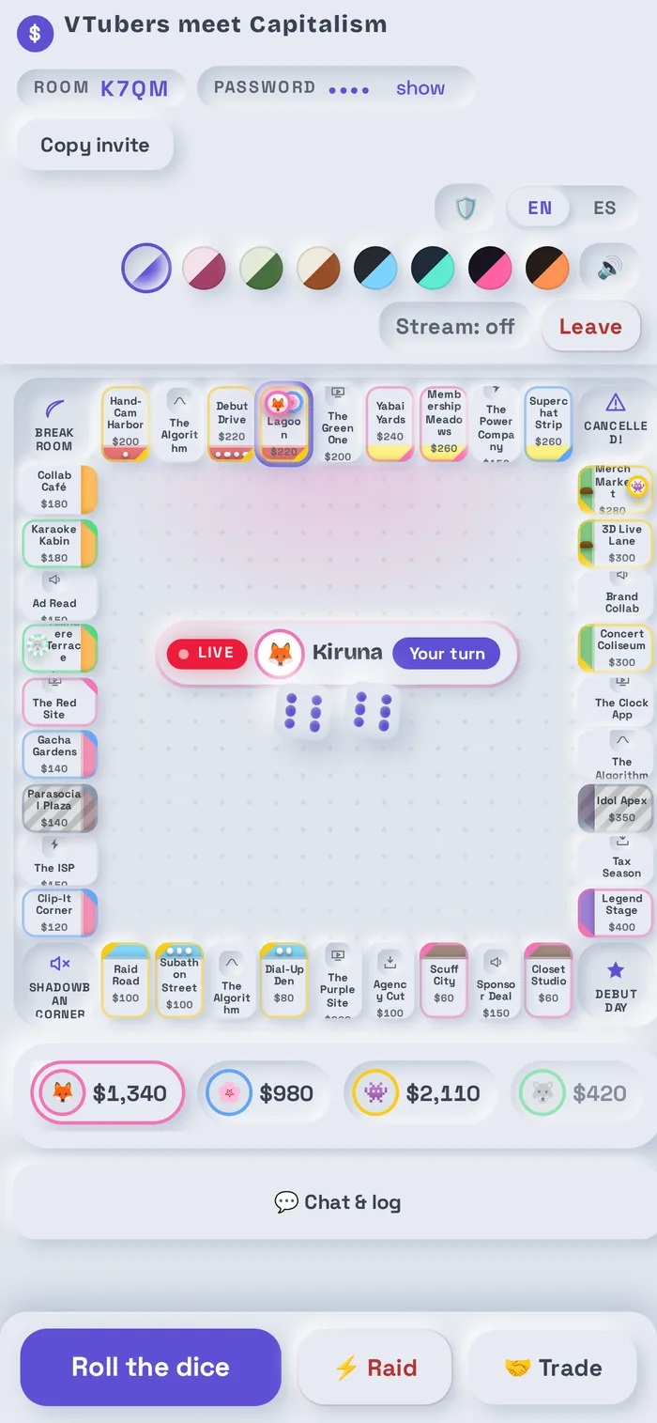The width and height of the screenshot is (657, 1423).
Task: Mute sound with the speaker icon
Action: tap(610, 269)
